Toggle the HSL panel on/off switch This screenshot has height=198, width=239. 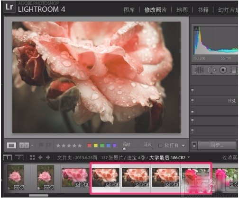[193, 101]
